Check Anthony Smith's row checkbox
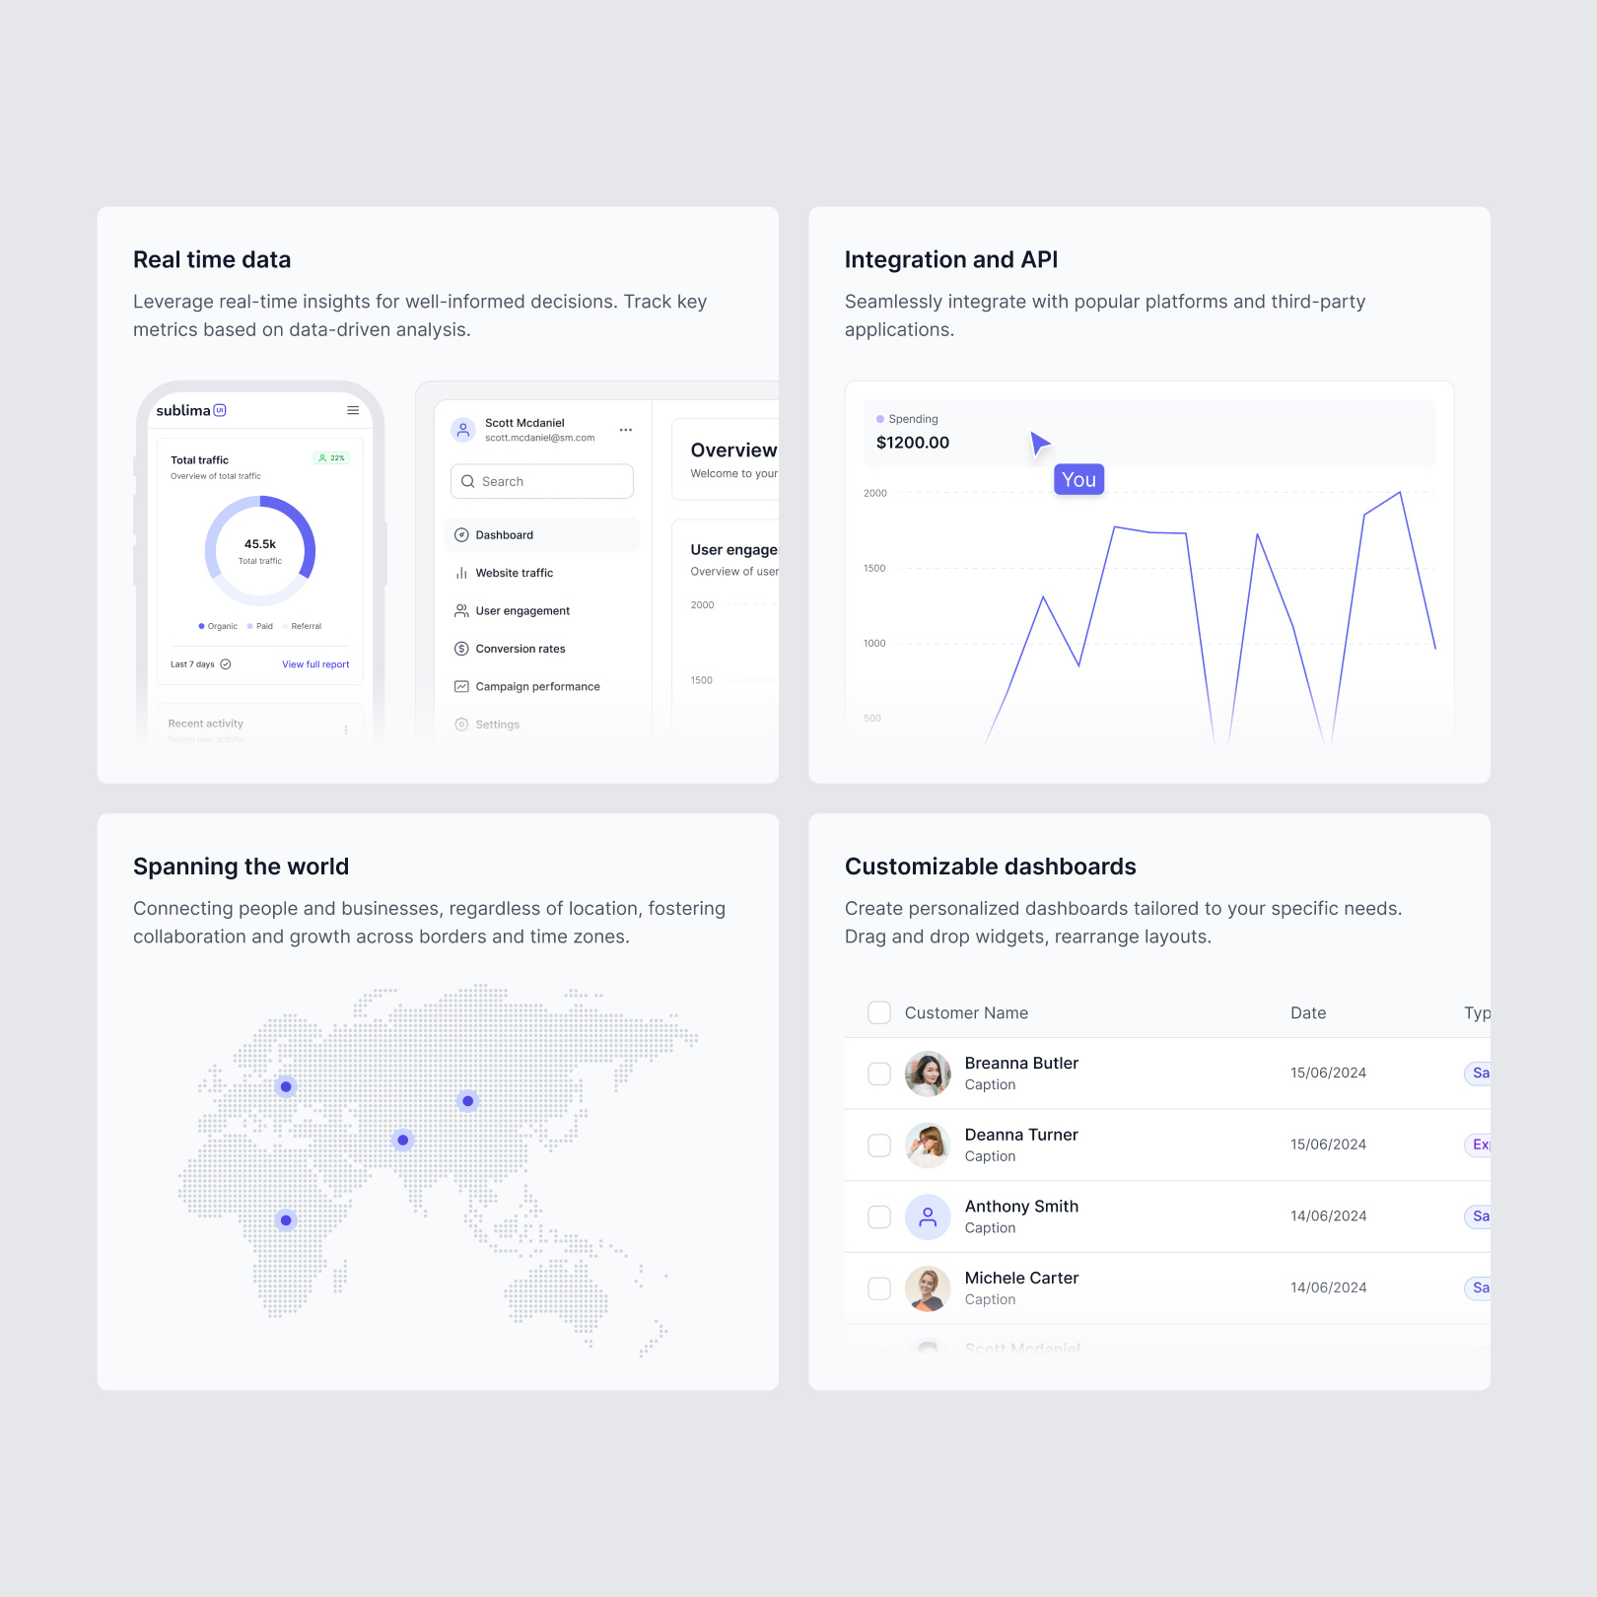Image resolution: width=1597 pixels, height=1597 pixels. point(878,1216)
